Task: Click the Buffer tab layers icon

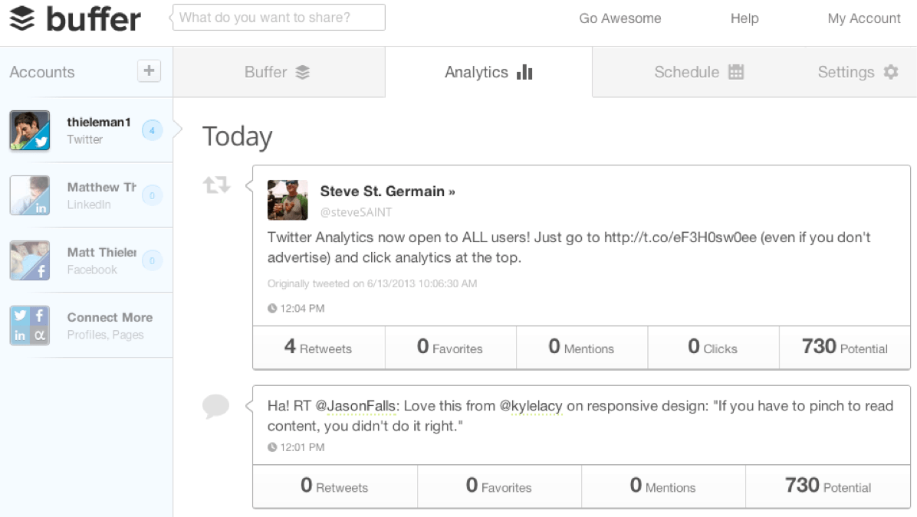Action: click(x=302, y=73)
